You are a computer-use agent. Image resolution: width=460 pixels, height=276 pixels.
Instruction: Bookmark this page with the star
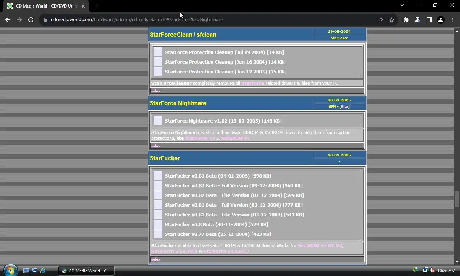pyautogui.click(x=392, y=20)
